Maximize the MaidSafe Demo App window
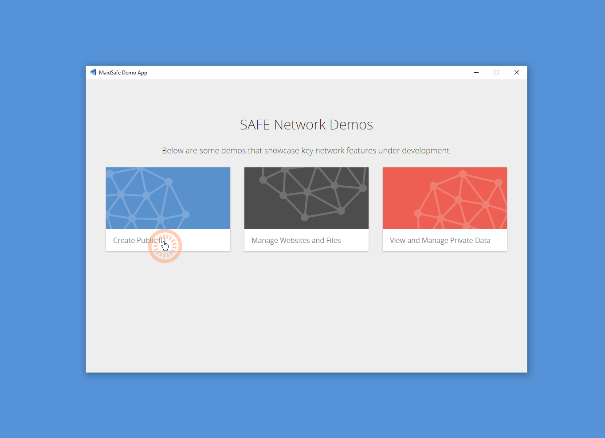The height and width of the screenshot is (438, 605). pyautogui.click(x=496, y=72)
